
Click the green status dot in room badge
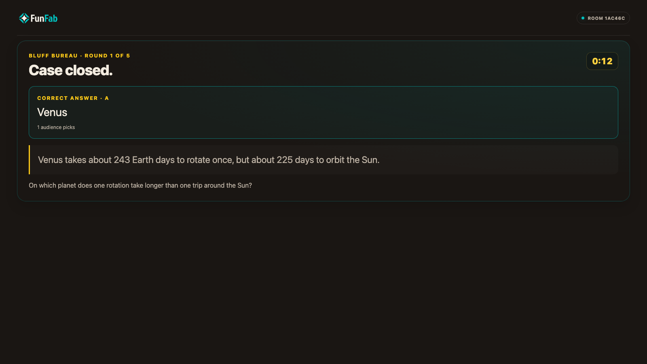(x=583, y=18)
